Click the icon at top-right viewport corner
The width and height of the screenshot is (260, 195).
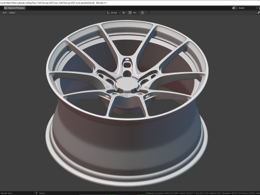pos(258,12)
